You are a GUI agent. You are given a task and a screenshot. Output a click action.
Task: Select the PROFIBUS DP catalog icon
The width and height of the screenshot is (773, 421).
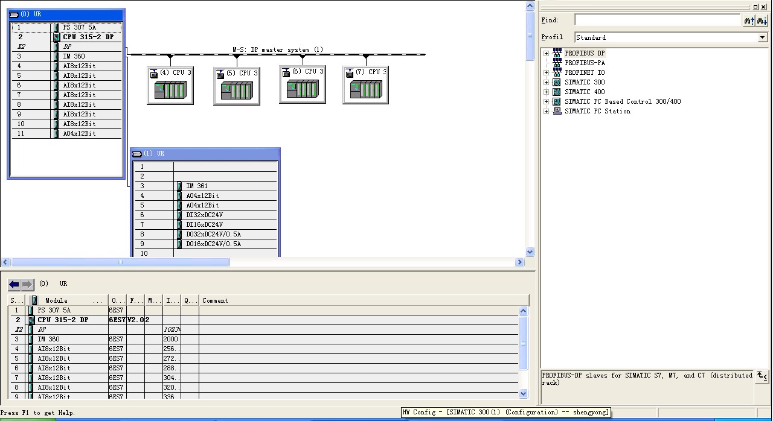point(557,53)
